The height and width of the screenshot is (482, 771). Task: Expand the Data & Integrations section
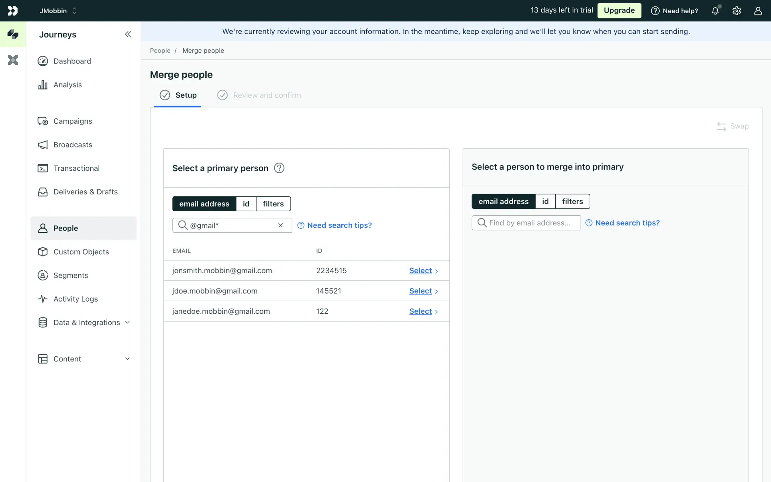[87, 323]
